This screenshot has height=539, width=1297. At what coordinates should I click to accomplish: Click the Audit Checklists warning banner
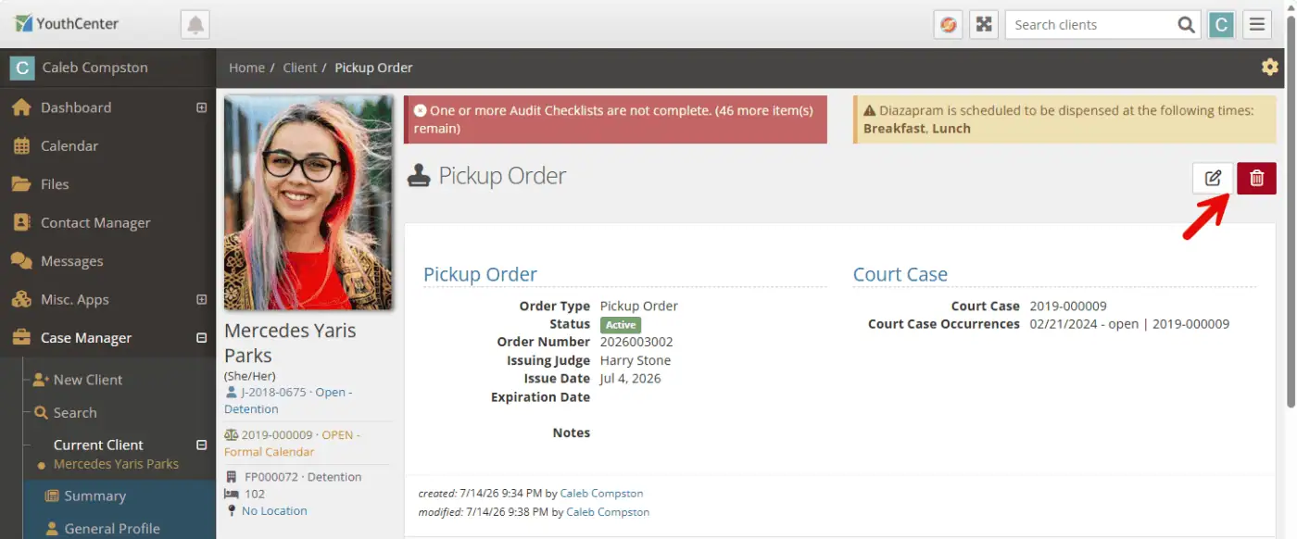tap(615, 119)
